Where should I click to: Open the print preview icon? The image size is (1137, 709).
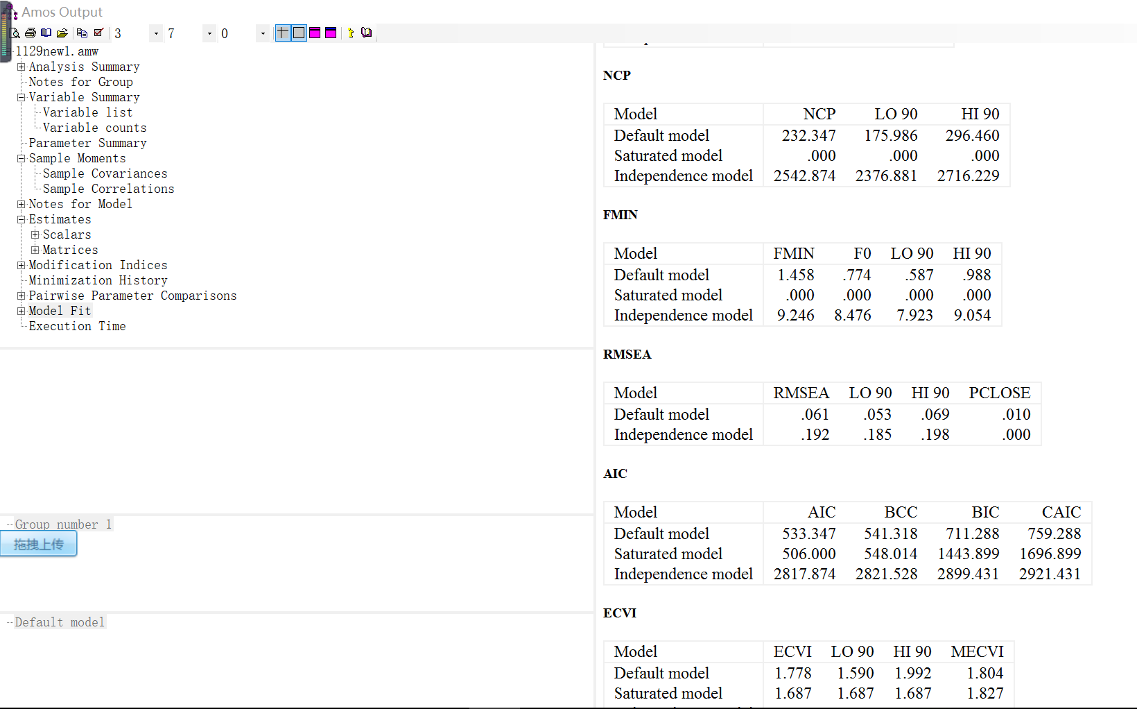tap(15, 33)
